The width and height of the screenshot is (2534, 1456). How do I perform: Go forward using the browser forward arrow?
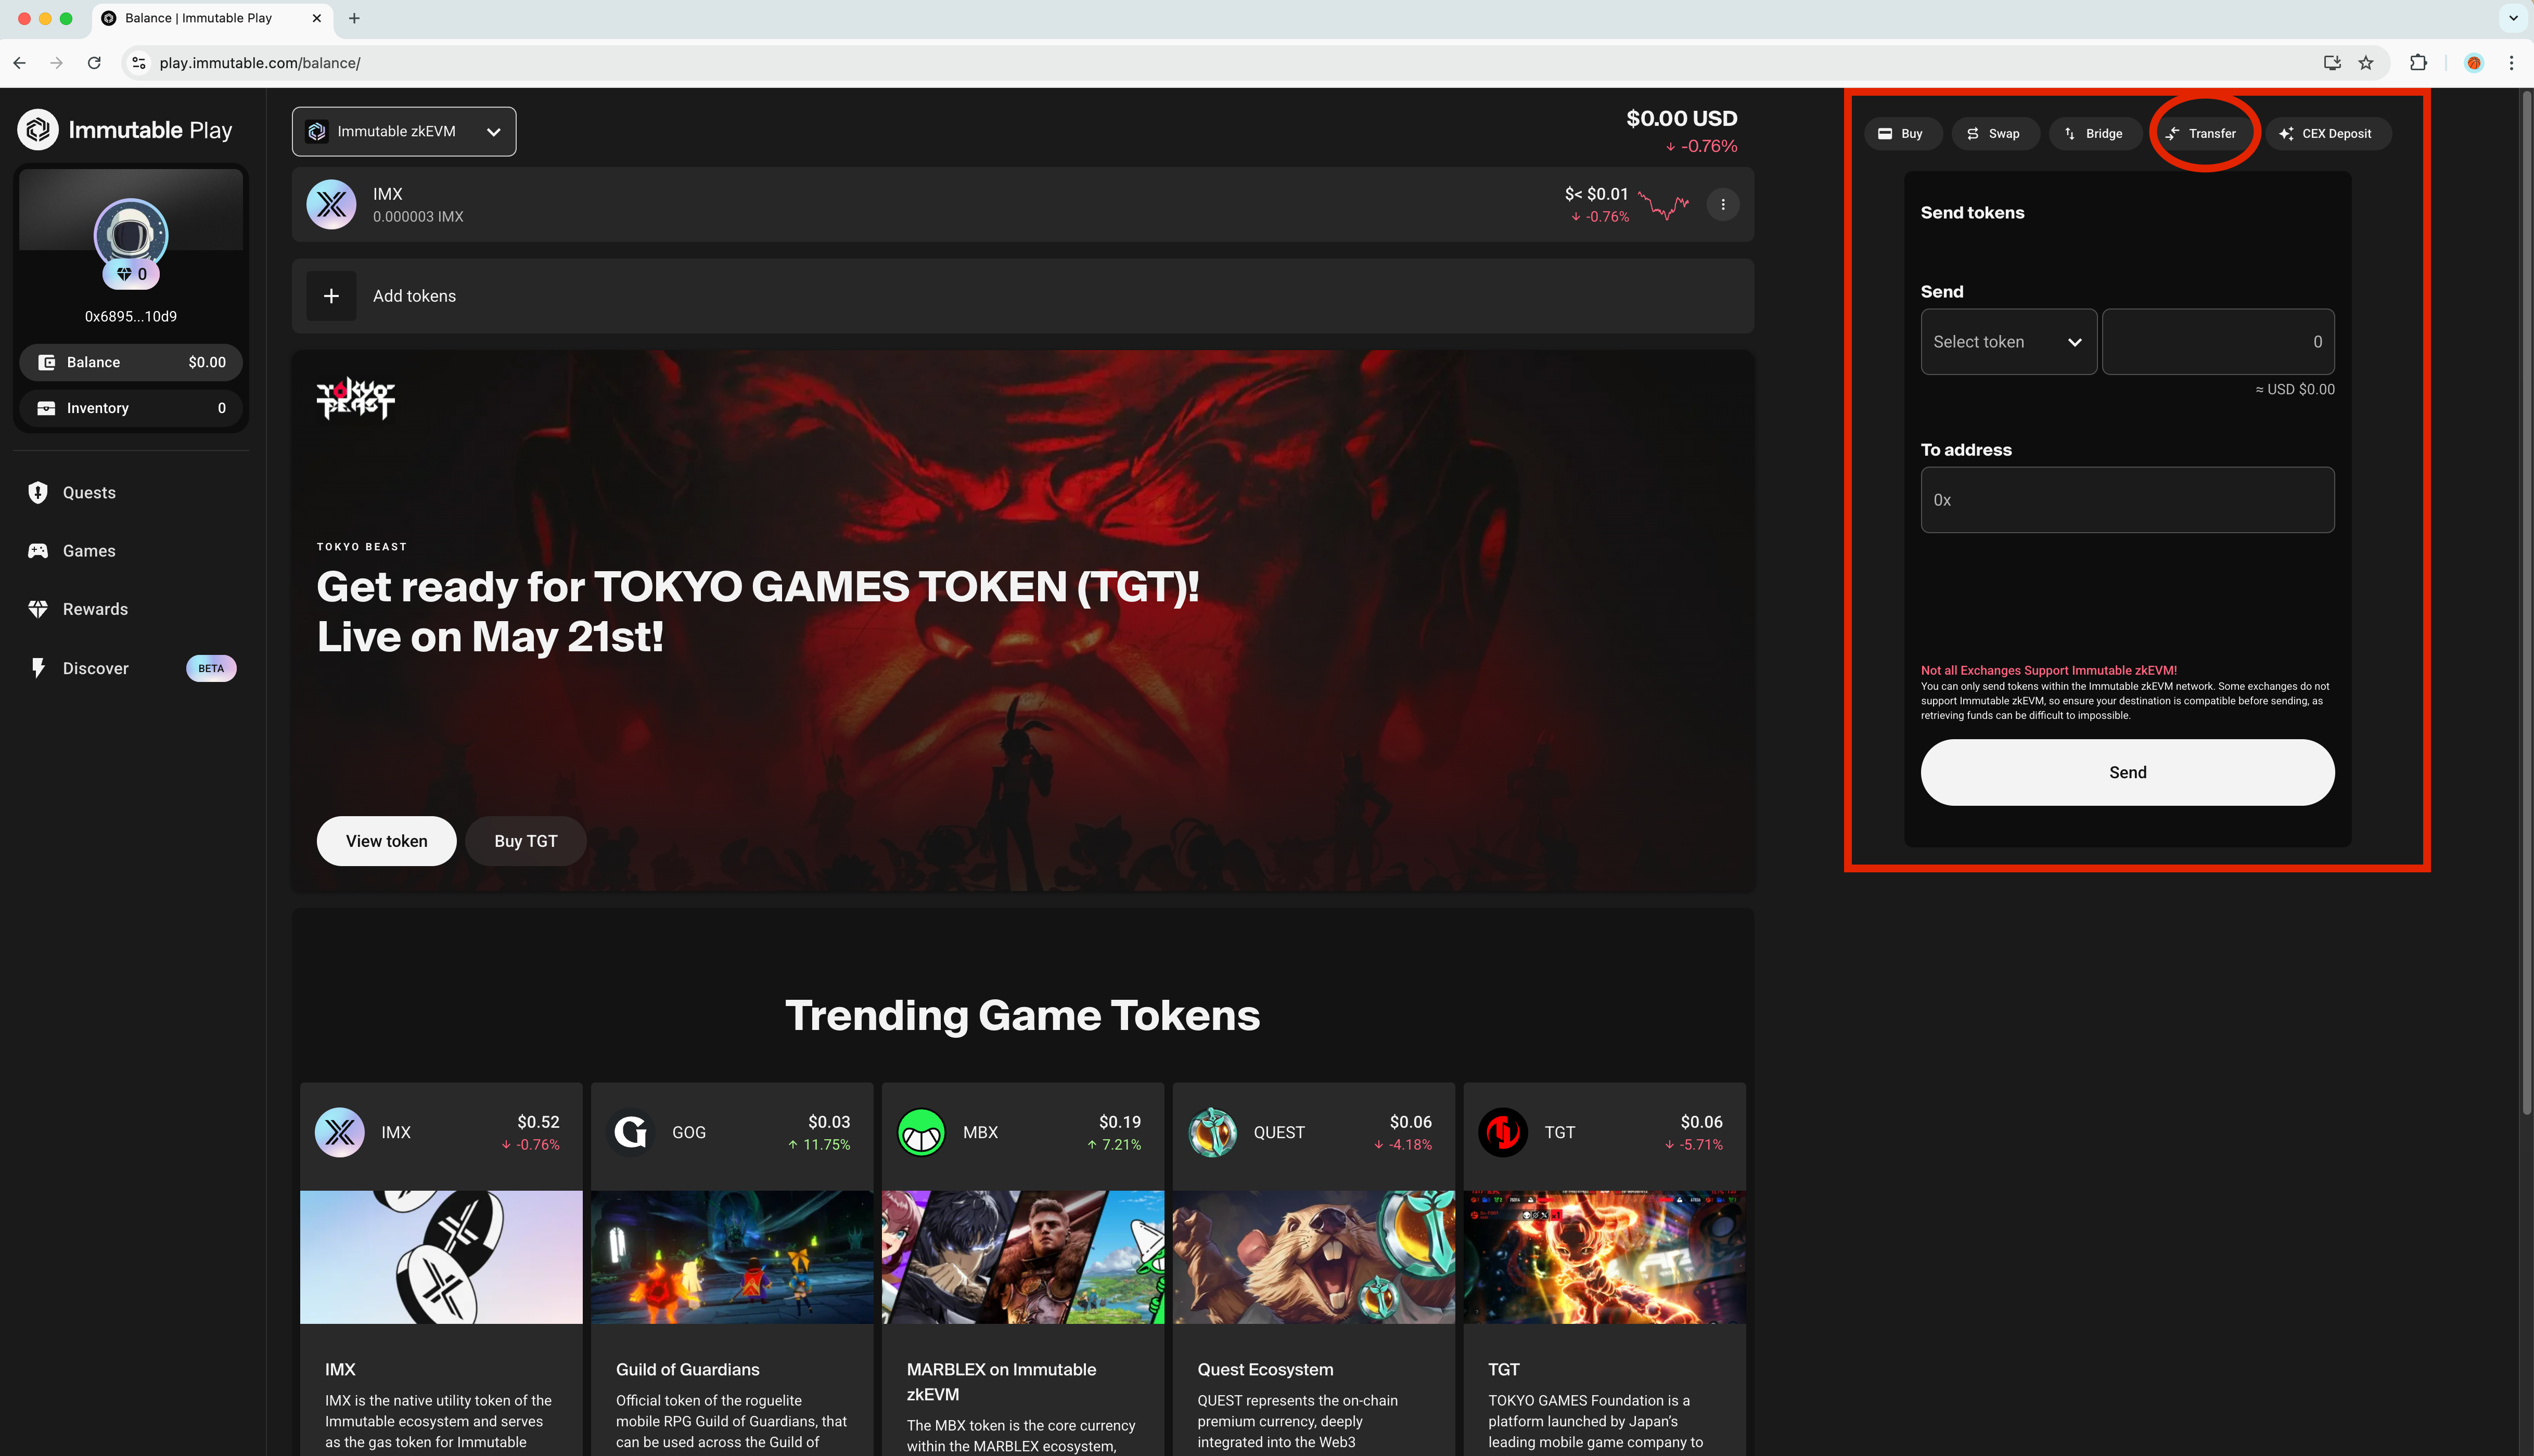point(57,63)
